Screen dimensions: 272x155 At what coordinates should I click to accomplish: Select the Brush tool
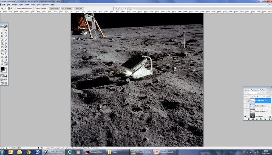(6, 40)
